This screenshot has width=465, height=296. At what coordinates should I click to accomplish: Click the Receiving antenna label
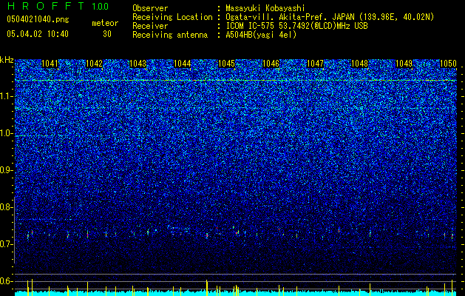[170, 35]
